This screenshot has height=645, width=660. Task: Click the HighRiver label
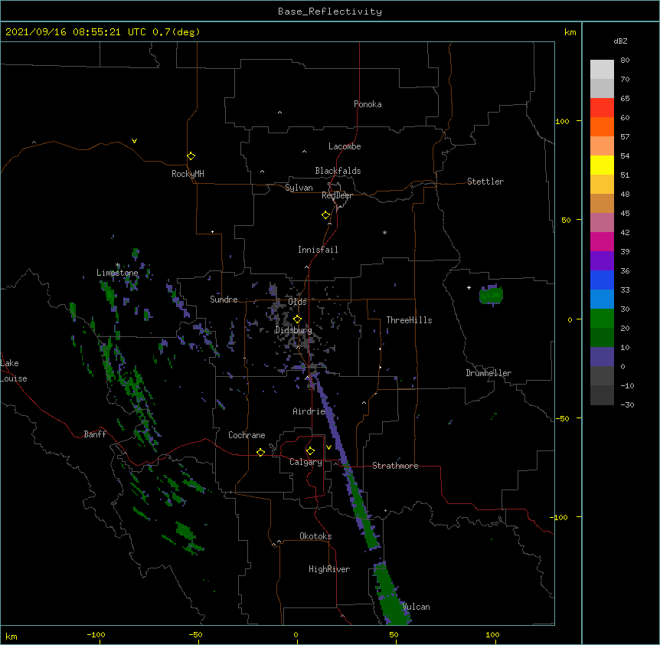coord(329,569)
